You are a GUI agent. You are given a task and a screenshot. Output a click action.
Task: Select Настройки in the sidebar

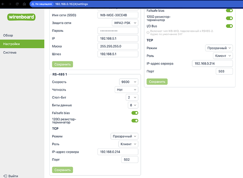click(22, 44)
